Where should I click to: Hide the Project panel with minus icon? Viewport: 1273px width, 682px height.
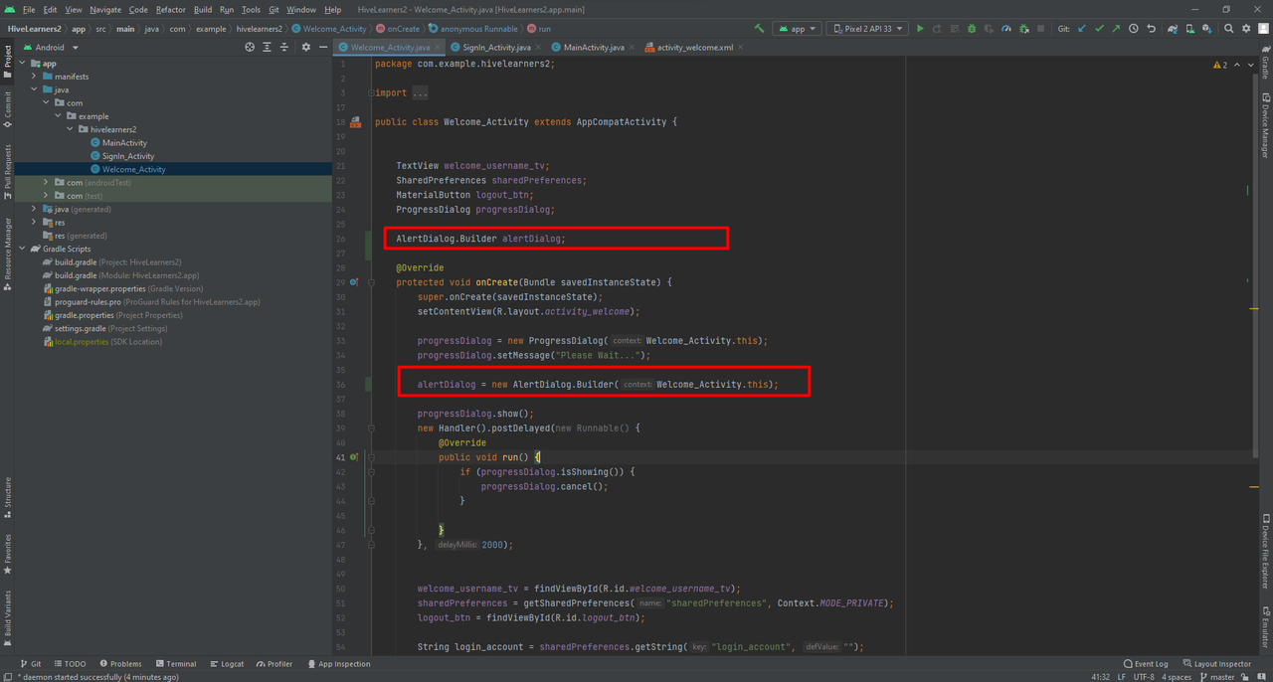coord(323,47)
